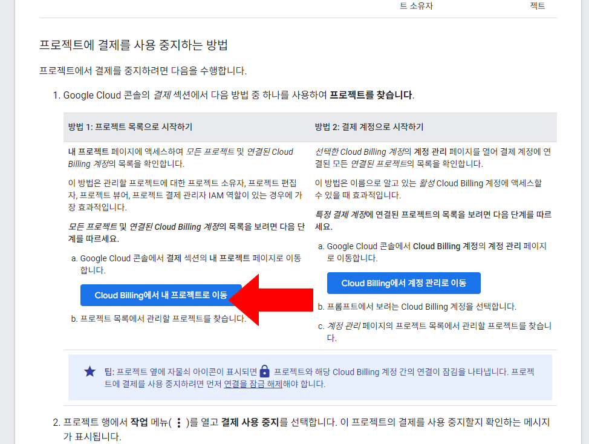Click step 'b. 프롬프트에서 보려는 Cloud Billing 계정을 선택합니다.'
This screenshot has height=444, width=589.
click(x=417, y=307)
